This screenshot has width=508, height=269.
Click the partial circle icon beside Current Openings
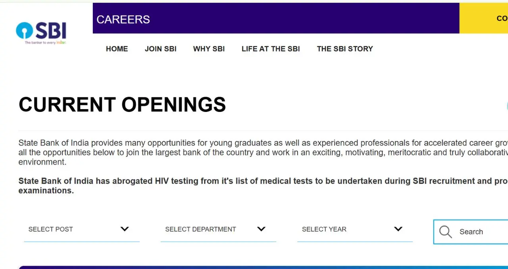click(507, 106)
